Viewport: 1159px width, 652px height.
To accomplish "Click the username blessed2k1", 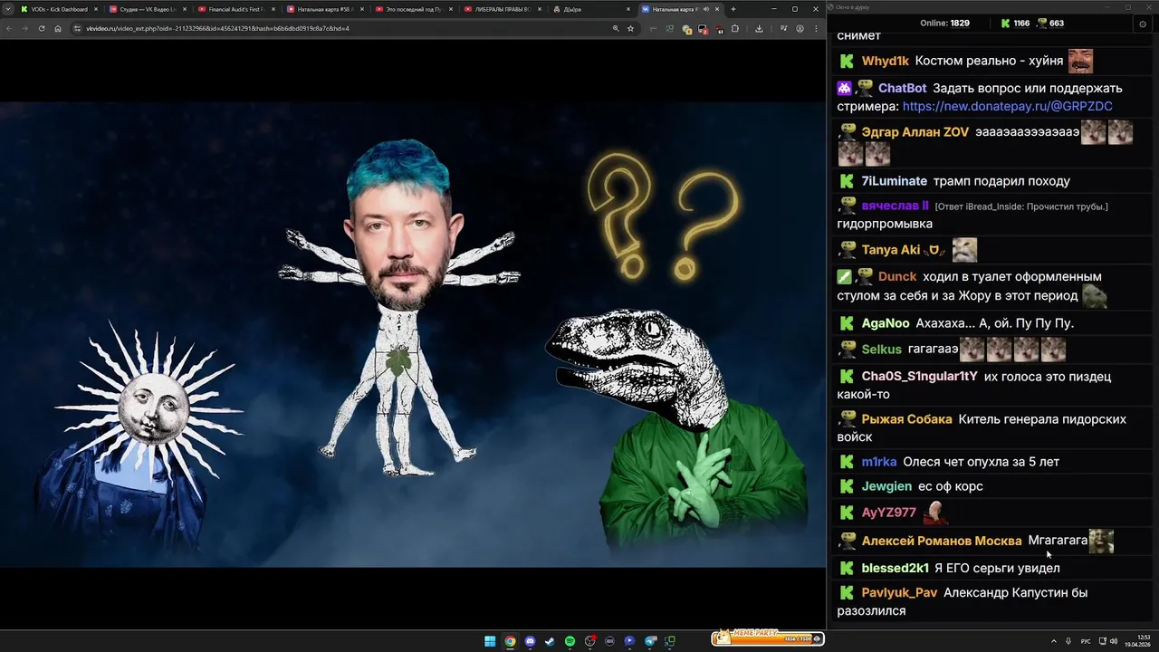I will [895, 568].
